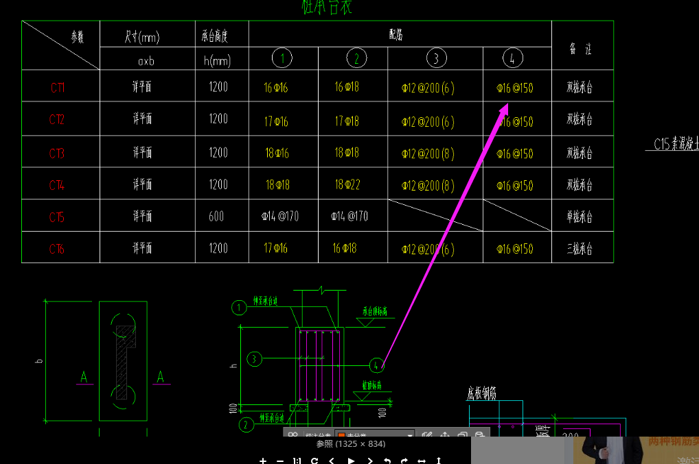Click the 1200 height value in CT6 row
Image resolution: width=699 pixels, height=464 pixels.
218,248
